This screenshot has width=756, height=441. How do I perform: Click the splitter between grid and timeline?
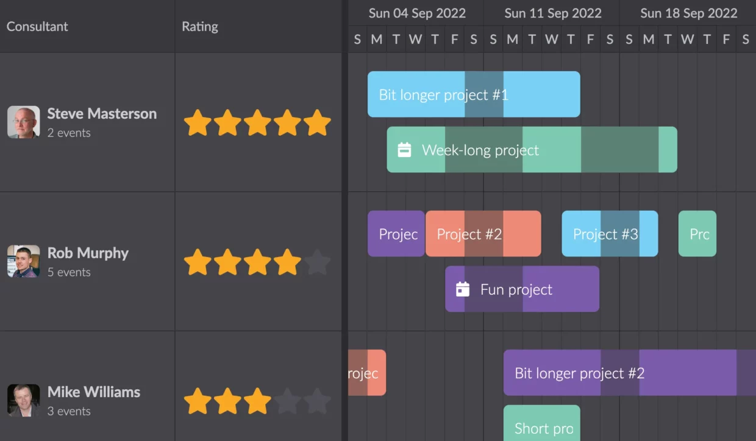click(x=345, y=220)
